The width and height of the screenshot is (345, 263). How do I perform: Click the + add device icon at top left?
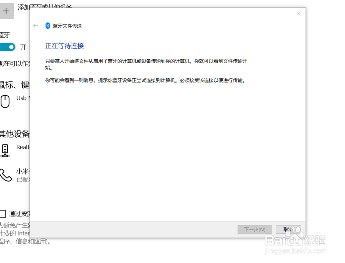7,11
